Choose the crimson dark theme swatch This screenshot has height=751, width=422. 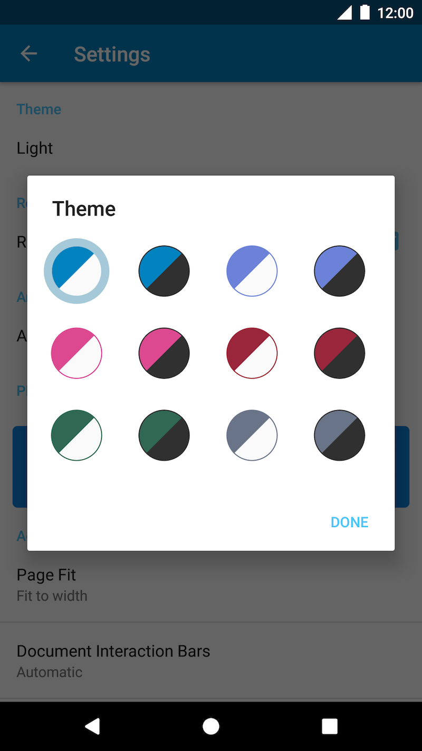pyautogui.click(x=339, y=353)
